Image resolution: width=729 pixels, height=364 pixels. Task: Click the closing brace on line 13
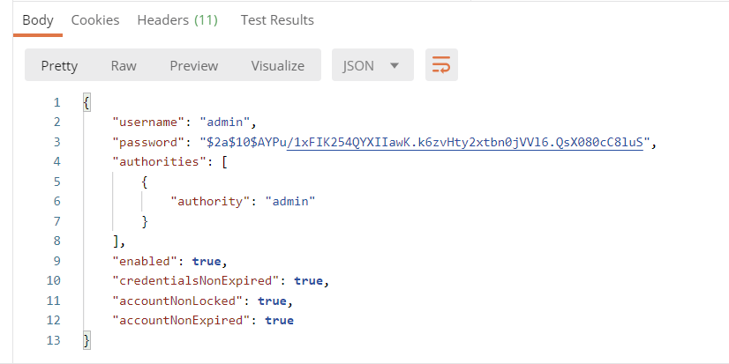pos(86,339)
